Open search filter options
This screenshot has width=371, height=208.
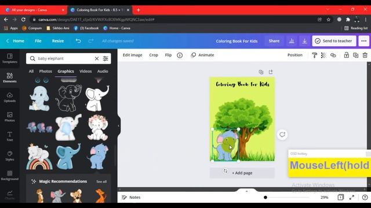coord(106,58)
